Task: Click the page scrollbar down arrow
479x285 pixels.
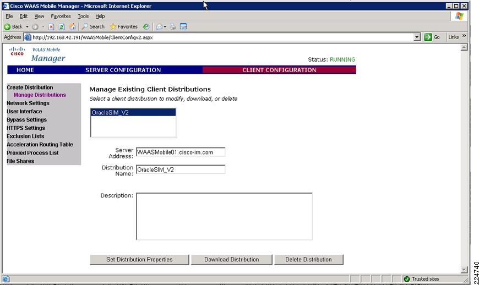Action: (464, 270)
